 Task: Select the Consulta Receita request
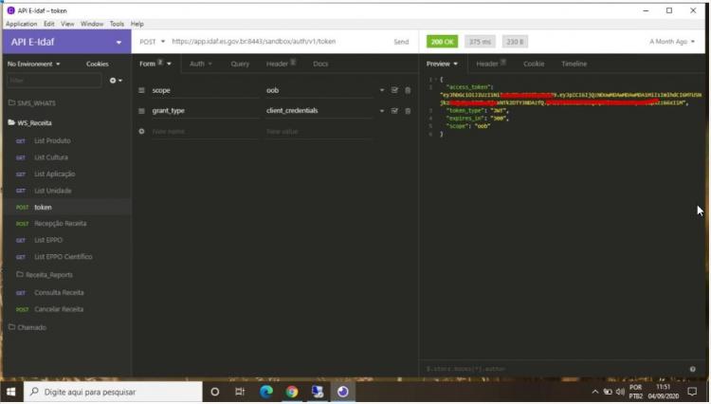click(59, 293)
